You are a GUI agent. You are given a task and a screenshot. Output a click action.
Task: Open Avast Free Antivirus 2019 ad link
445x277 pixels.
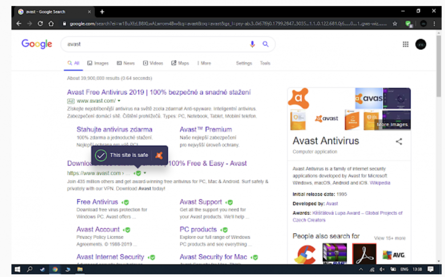click(159, 92)
